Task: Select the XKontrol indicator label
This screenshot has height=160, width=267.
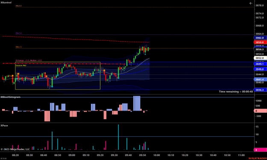Action: click(6, 3)
